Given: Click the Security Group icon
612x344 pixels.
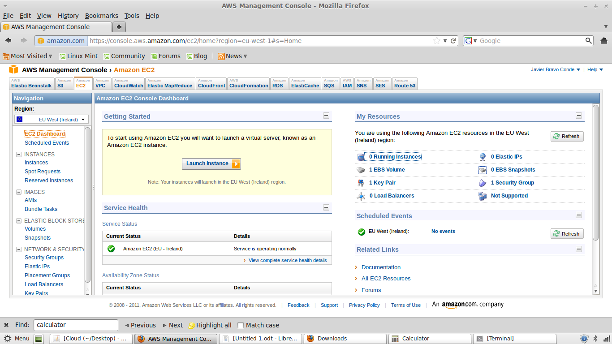Looking at the screenshot, I should [x=483, y=183].
